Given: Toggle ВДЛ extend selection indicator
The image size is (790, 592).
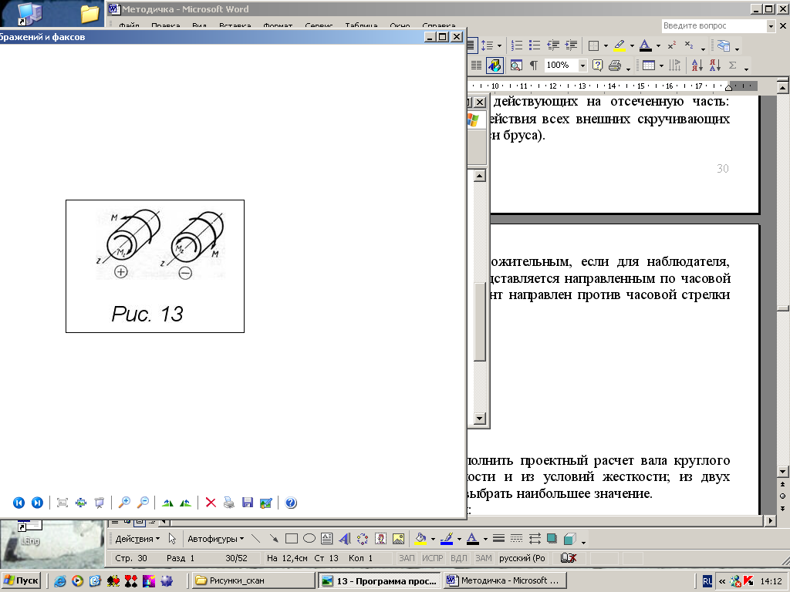Looking at the screenshot, I should (x=458, y=558).
